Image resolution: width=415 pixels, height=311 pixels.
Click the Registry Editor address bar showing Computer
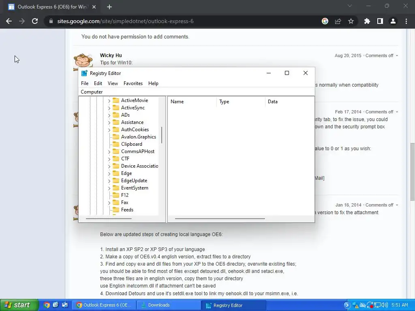click(197, 92)
